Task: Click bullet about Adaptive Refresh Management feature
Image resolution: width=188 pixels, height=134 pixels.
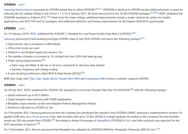Action: [x=52, y=103]
